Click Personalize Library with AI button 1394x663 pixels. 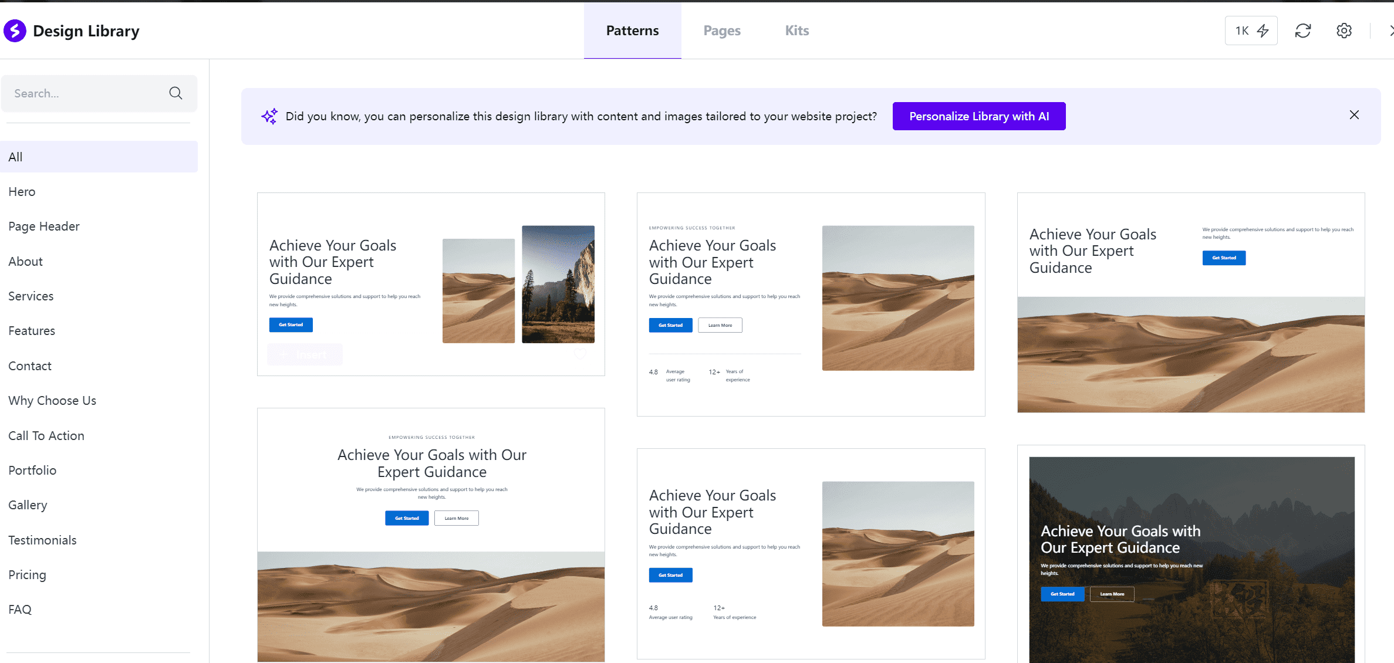979,116
